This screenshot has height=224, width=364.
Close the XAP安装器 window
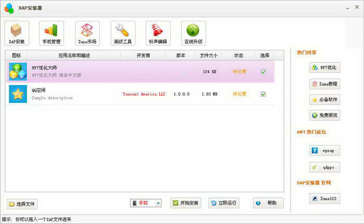pos(357,7)
